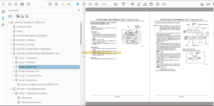
Task: Open the bookmark options menu dropdown
Action: [11, 16]
